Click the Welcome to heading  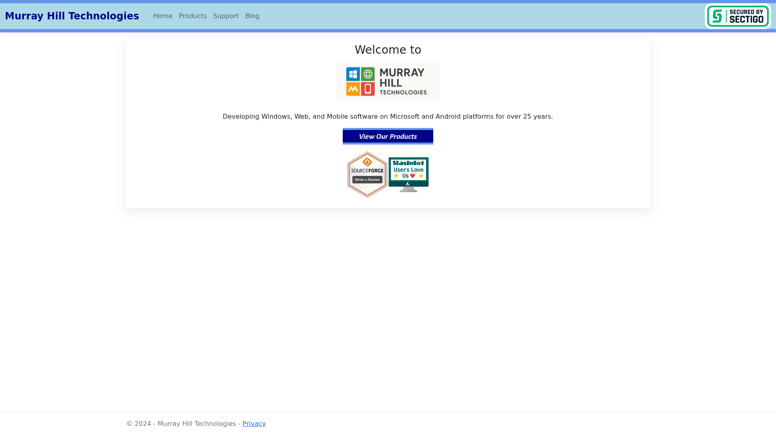click(388, 50)
